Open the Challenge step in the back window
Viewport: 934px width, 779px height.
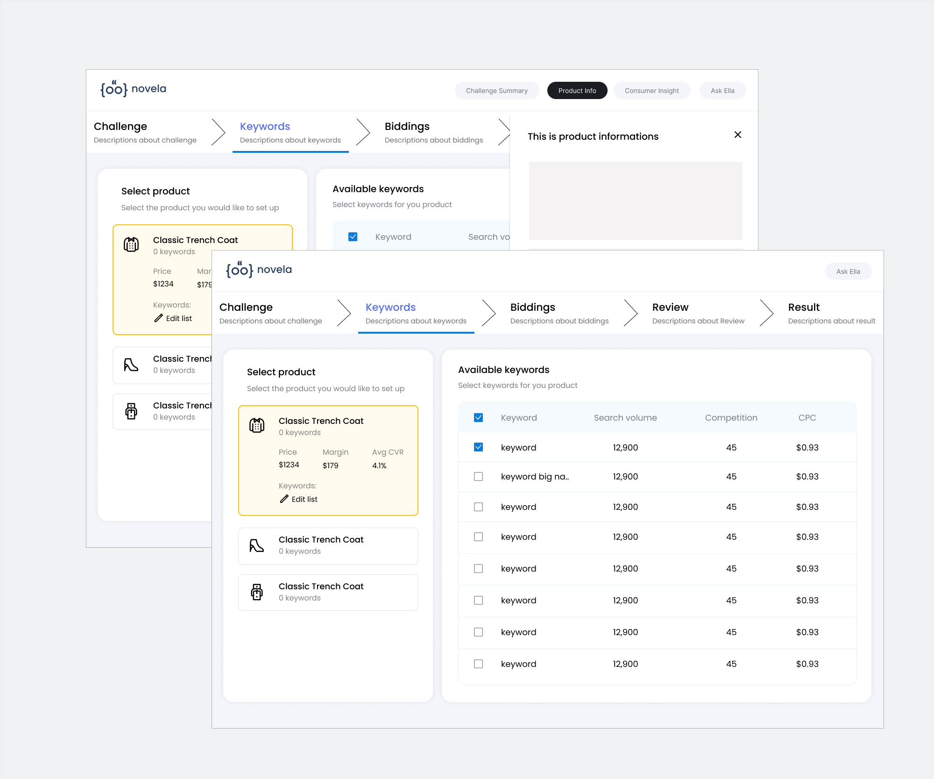pyautogui.click(x=145, y=132)
